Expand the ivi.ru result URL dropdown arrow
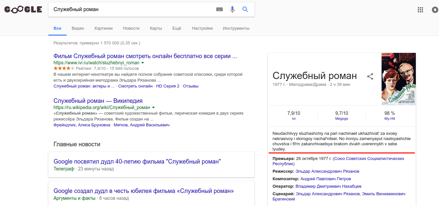 click(x=143, y=63)
